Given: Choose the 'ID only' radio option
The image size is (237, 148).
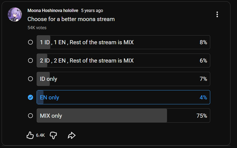Looking at the screenshot, I should pos(30,79).
